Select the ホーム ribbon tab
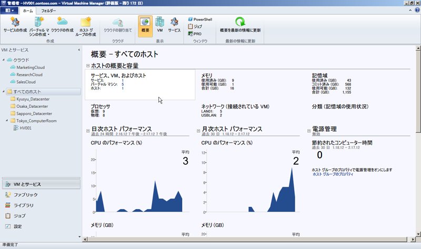The height and width of the screenshot is (249, 421). [x=28, y=11]
